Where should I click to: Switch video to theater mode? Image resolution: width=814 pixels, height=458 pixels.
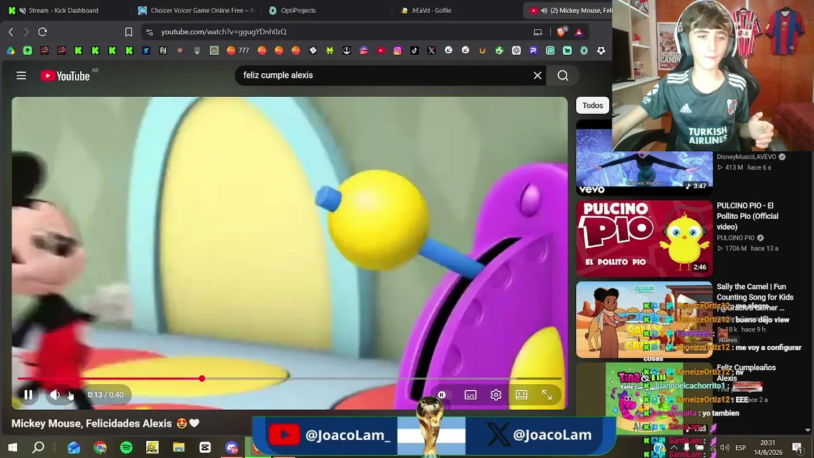(521, 395)
